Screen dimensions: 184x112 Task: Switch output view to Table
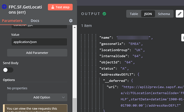134,14
